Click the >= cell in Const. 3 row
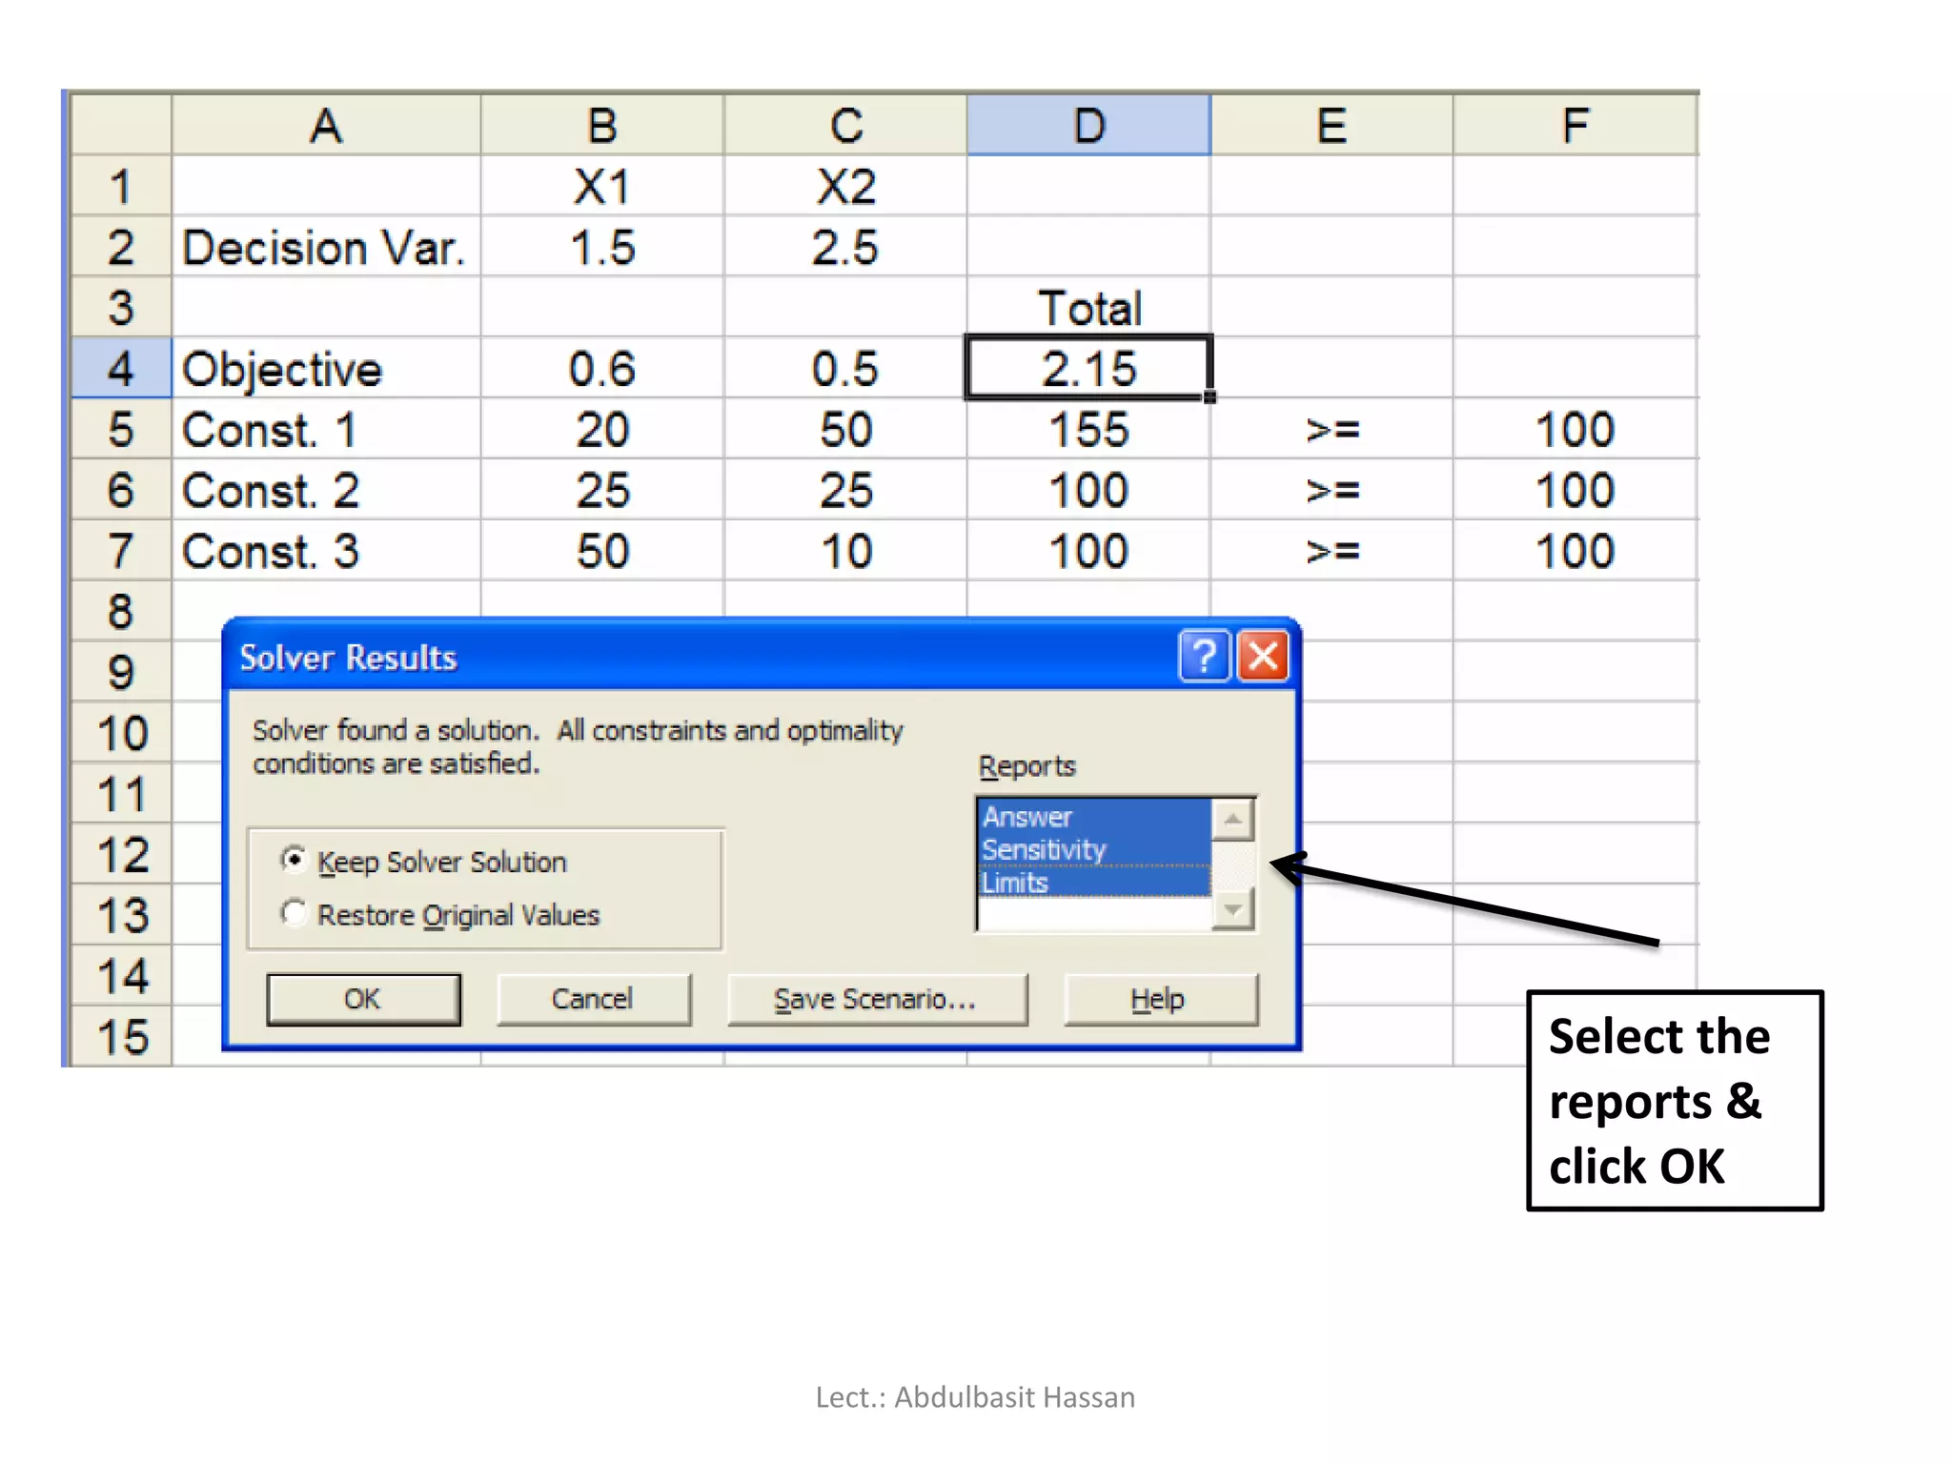This screenshot has width=1952, height=1464. 1332,551
